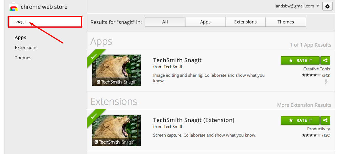The width and height of the screenshot is (340, 154).
Task: Open the TechSmith Snagit (Extension) title
Action: pos(194,120)
